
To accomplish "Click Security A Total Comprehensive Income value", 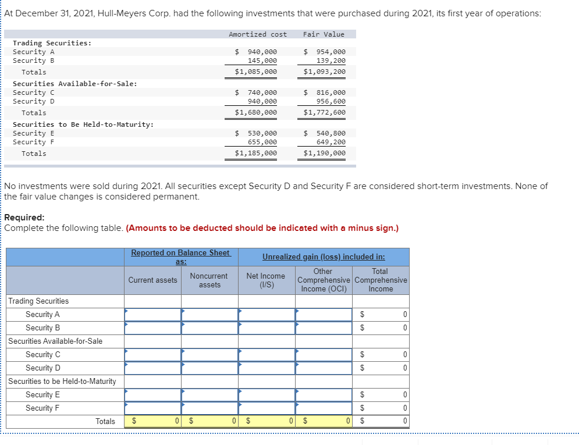I will tap(381, 314).
